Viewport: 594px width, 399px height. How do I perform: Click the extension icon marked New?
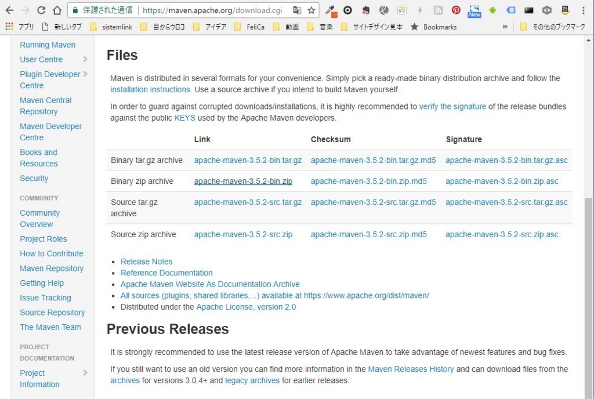tap(475, 12)
